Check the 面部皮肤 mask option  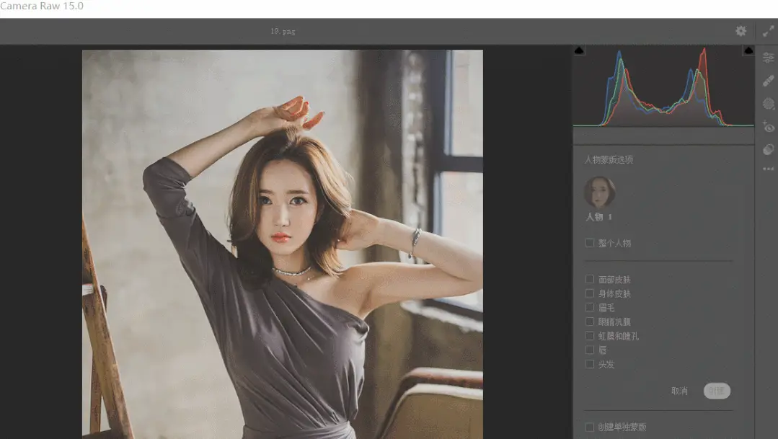[590, 279]
